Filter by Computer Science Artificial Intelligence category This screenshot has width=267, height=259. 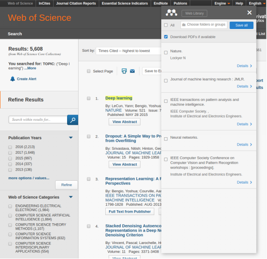(10, 216)
